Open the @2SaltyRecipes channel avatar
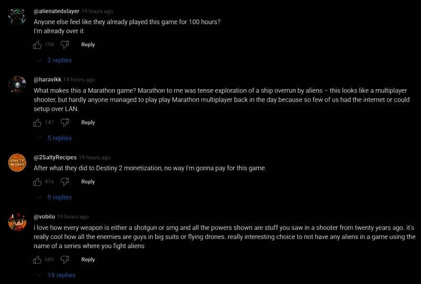This screenshot has width=421, height=284. point(17,163)
